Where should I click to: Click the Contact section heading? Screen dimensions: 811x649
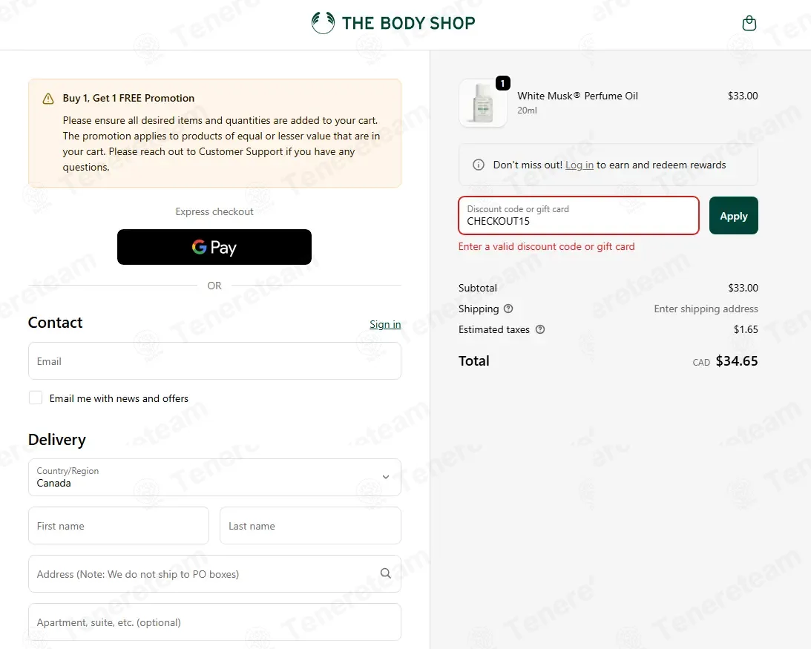(x=56, y=323)
